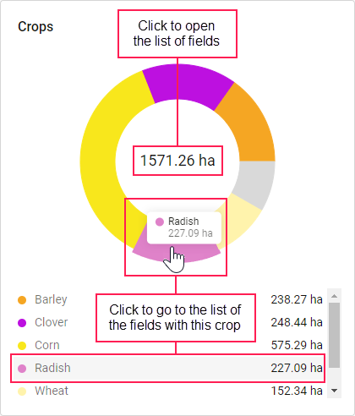Click the yellow Corn color dot
355x416 pixels.
pyautogui.click(x=22, y=346)
